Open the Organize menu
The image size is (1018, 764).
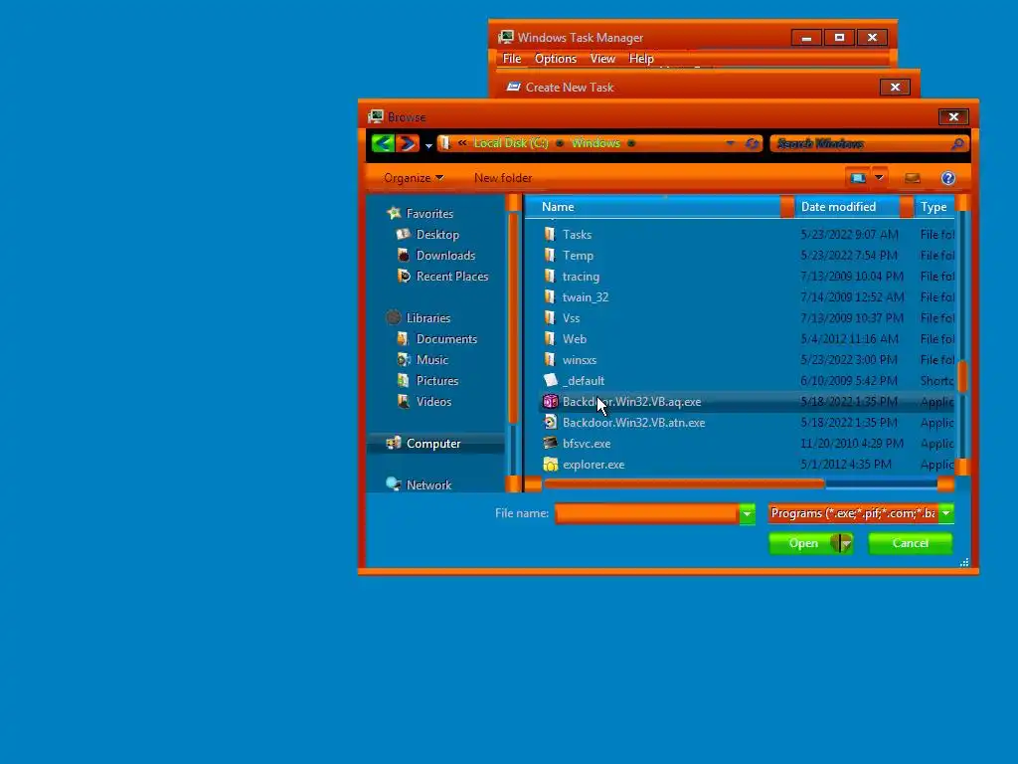click(414, 178)
